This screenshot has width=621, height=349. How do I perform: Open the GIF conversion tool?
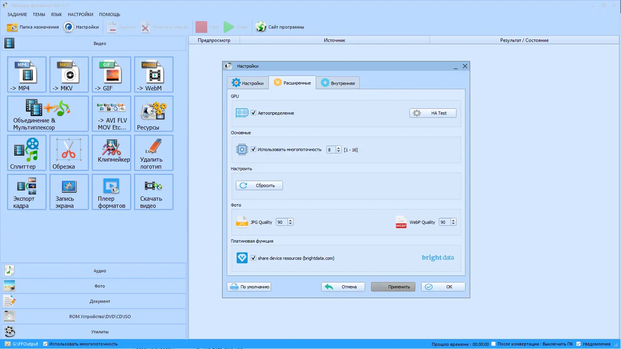(x=111, y=74)
